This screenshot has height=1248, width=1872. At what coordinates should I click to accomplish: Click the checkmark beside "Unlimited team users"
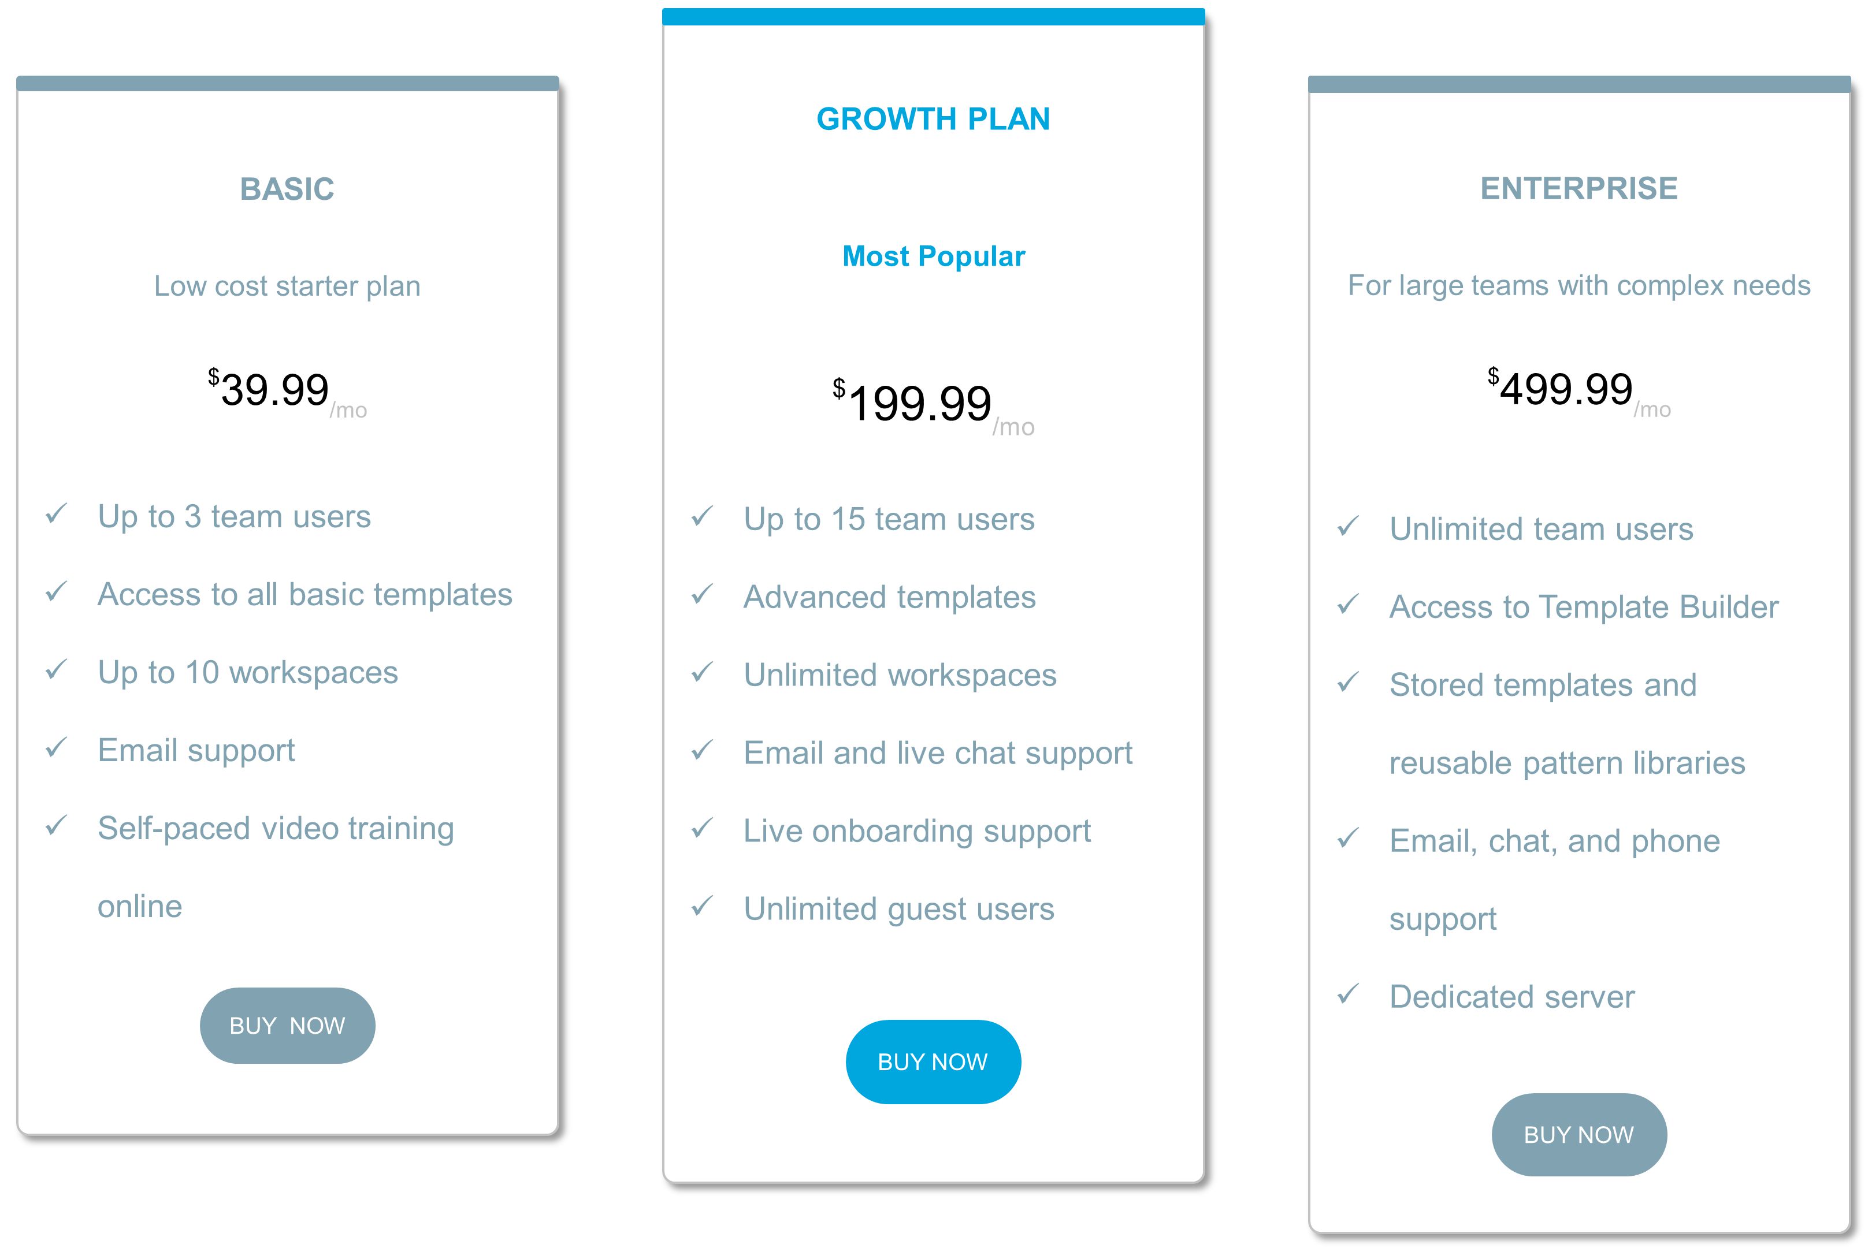tap(1348, 527)
